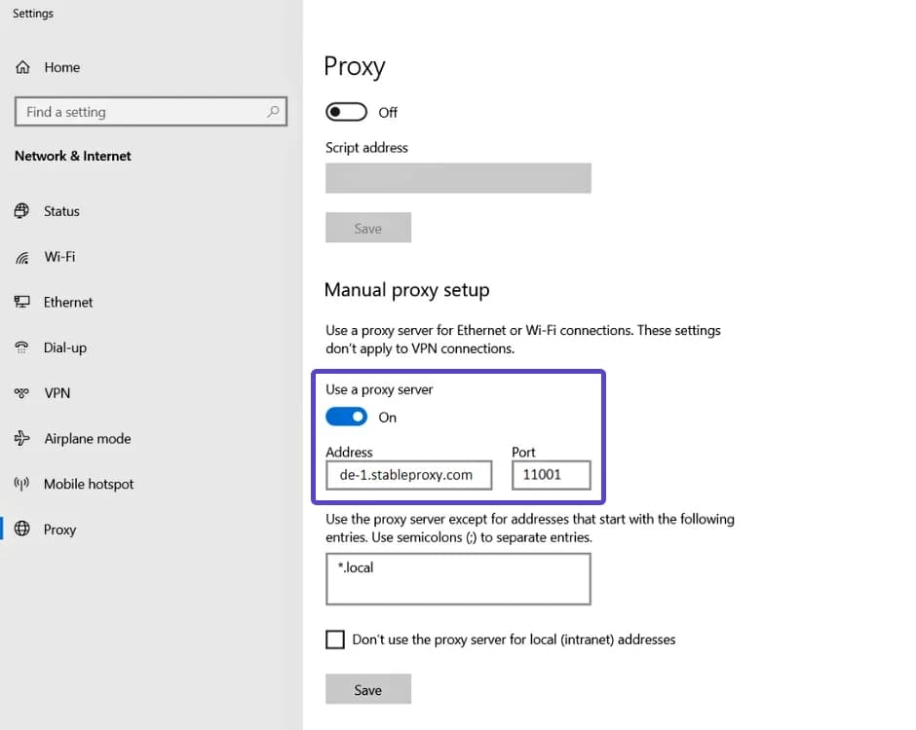The height and width of the screenshot is (730, 916).
Task: Disable the Use a proxy server toggle
Action: (x=346, y=417)
